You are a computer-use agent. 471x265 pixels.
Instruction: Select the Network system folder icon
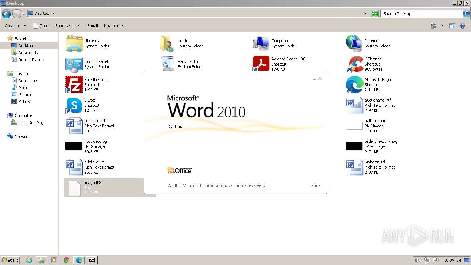pyautogui.click(x=355, y=43)
